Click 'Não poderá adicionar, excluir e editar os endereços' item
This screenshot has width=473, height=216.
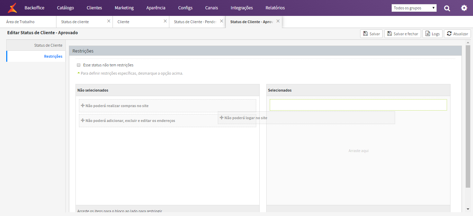coord(168,121)
